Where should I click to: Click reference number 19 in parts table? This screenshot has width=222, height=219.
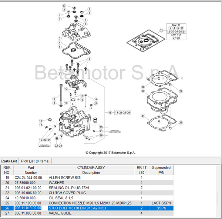[7, 177]
